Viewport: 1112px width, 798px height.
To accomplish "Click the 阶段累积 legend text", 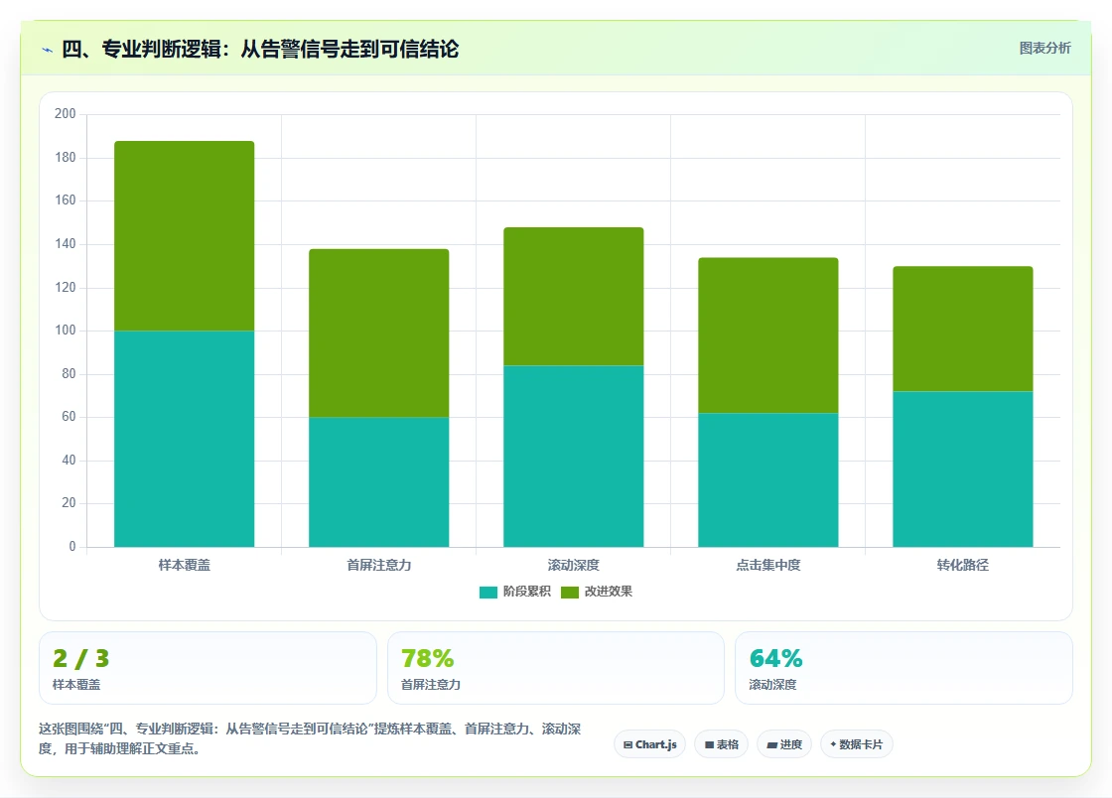I will click(x=527, y=592).
